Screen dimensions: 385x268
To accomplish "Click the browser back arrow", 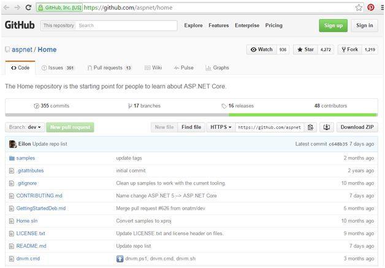I will click(6, 7).
